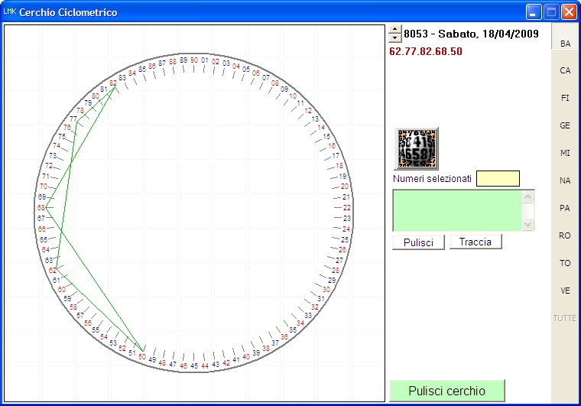The image size is (581, 406).
Task: Select the CA wheel tab
Action: tap(565, 71)
